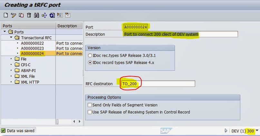Click the RFC destination input field
This screenshot has height=136, width=260.
[x=158, y=84]
